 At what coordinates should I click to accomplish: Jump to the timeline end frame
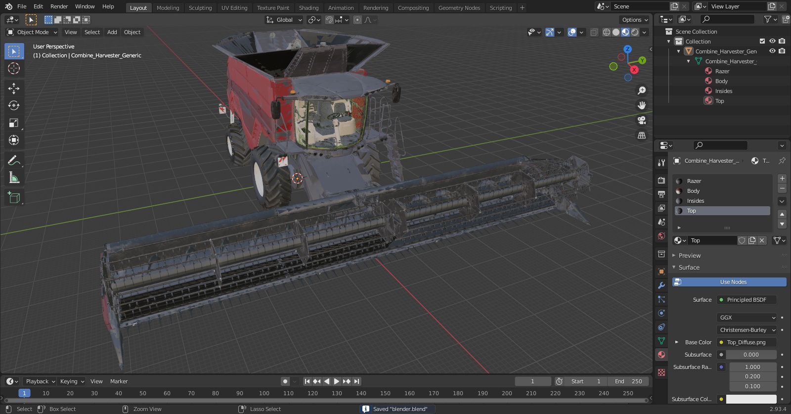356,381
